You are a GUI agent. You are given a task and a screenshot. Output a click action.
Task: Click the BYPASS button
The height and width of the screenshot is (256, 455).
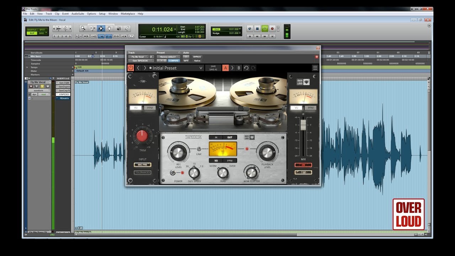[197, 57]
